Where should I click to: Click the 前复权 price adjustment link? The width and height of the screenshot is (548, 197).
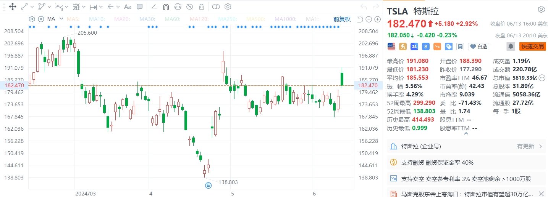tap(341, 19)
